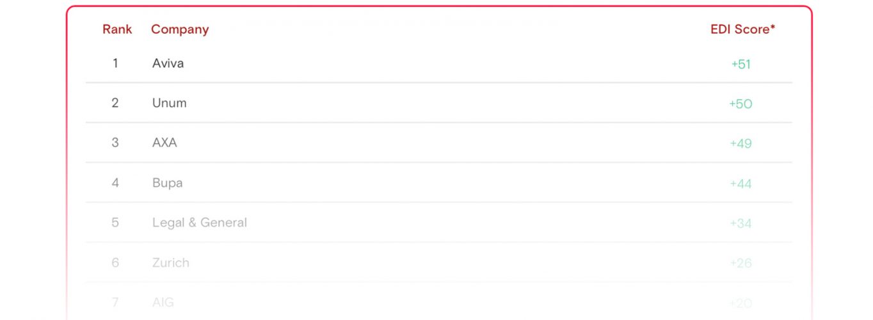Click Legal & General's +34 score
The height and width of the screenshot is (320, 873).
(741, 224)
